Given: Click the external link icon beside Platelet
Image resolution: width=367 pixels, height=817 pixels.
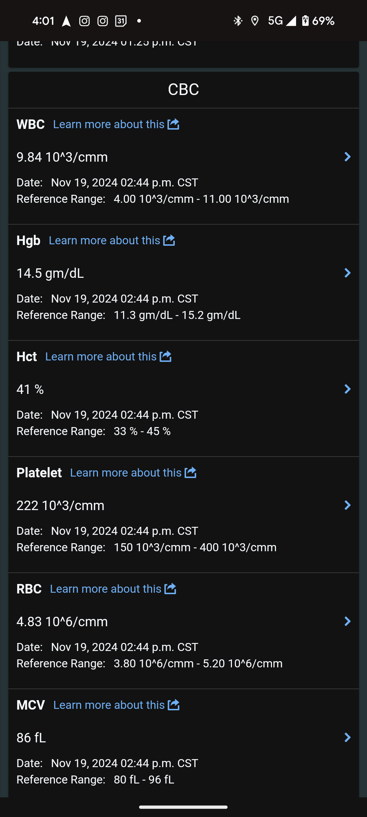Looking at the screenshot, I should (190, 473).
